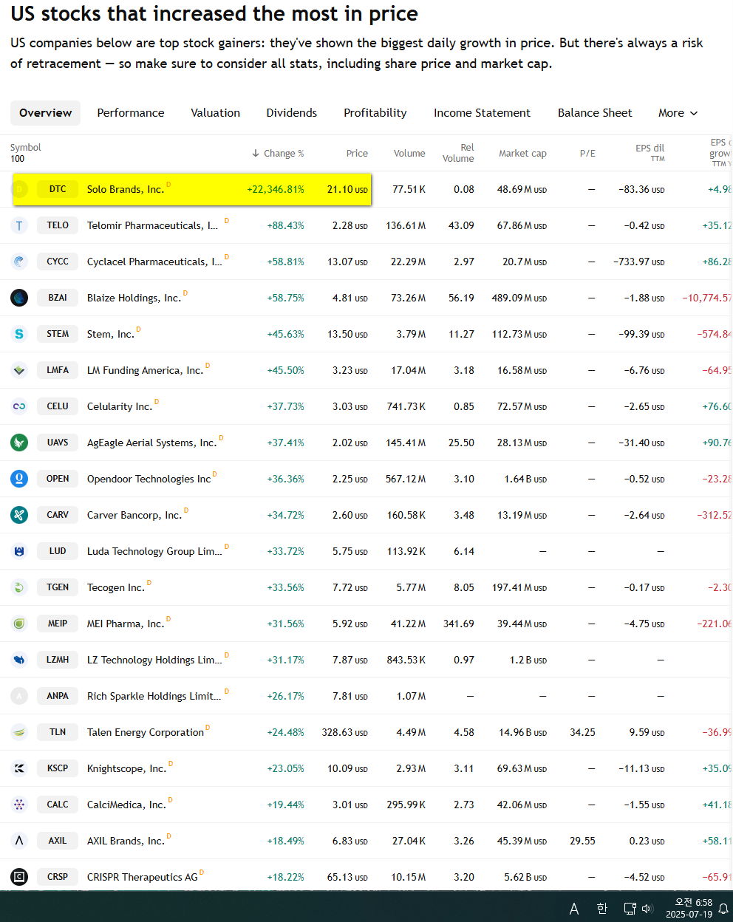Click the LZ Technology Holdings logo icon
The height and width of the screenshot is (922, 733).
(19, 660)
